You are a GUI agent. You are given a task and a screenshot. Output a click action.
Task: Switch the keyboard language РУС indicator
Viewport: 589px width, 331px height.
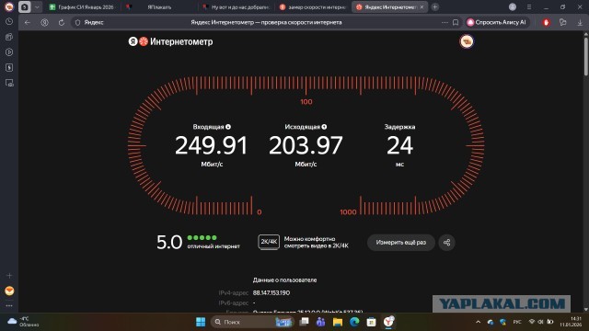point(517,322)
